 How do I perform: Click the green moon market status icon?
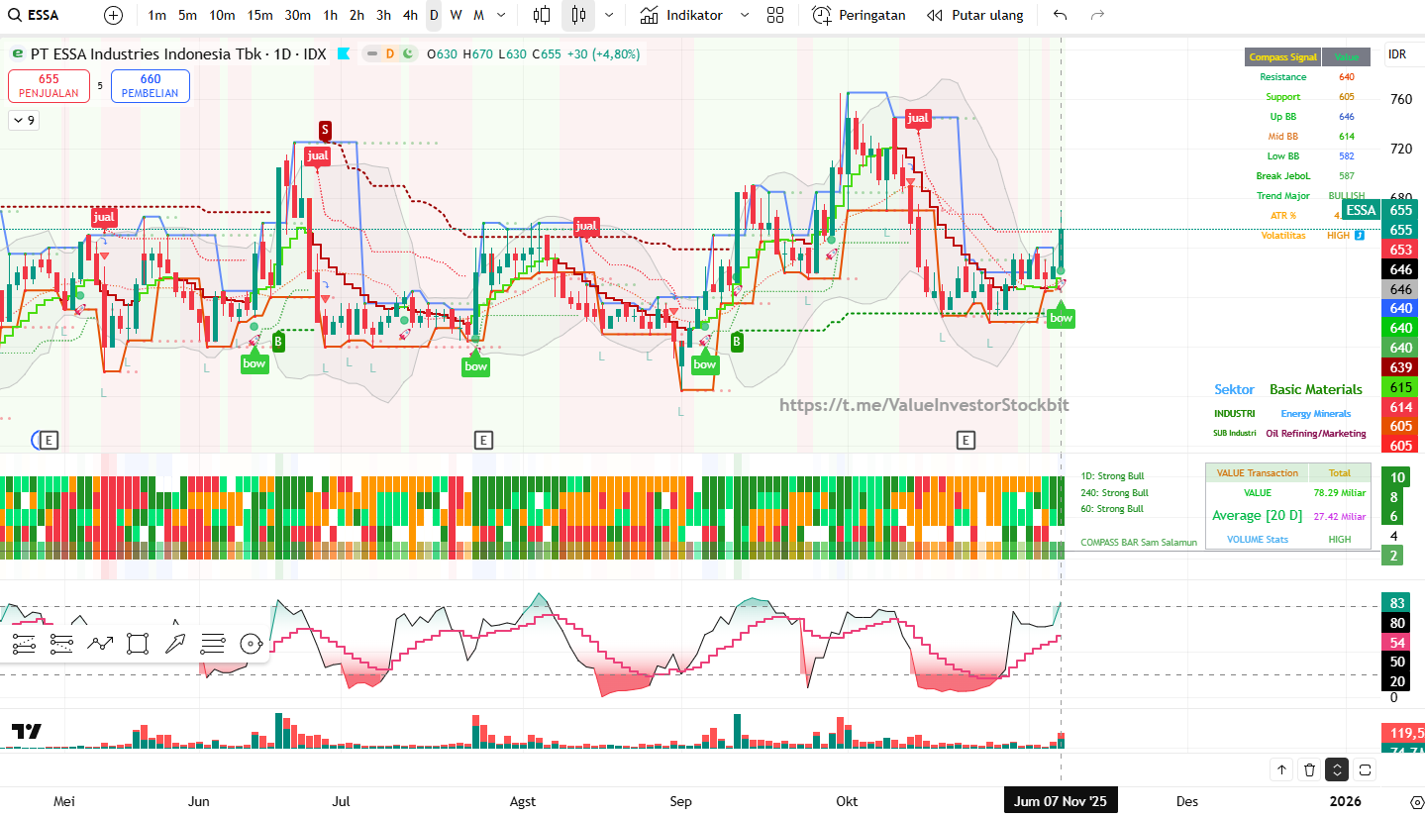pyautogui.click(x=407, y=54)
